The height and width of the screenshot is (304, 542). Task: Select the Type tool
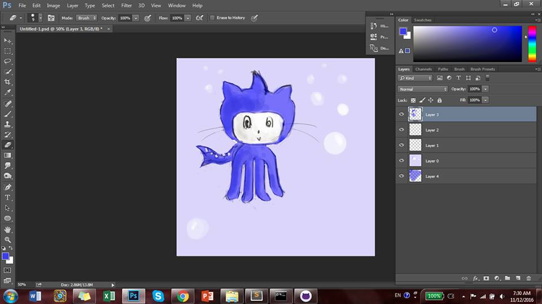coord(8,197)
